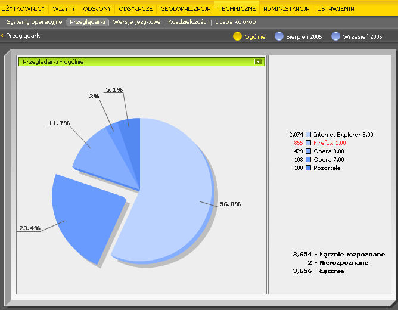
Task: Select the GEOLOKALIZACJA tab
Action: [x=185, y=8]
